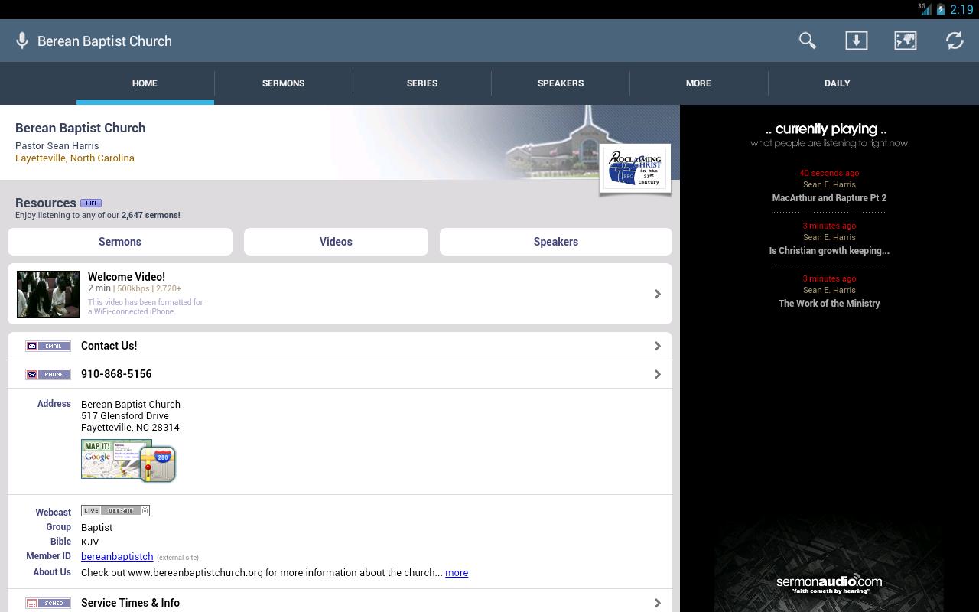Tap the 40 seconds ago timestamp
979x612 pixels.
point(829,174)
